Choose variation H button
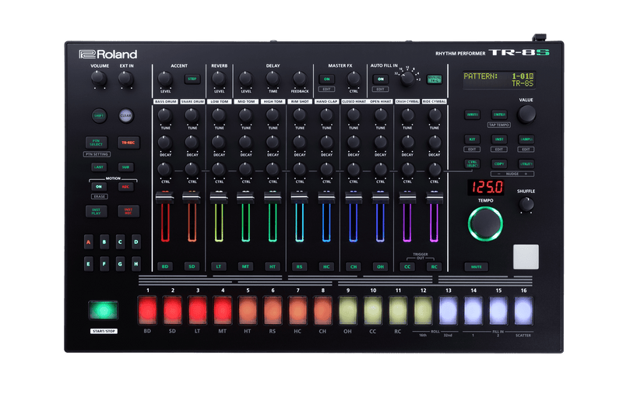 tap(136, 264)
